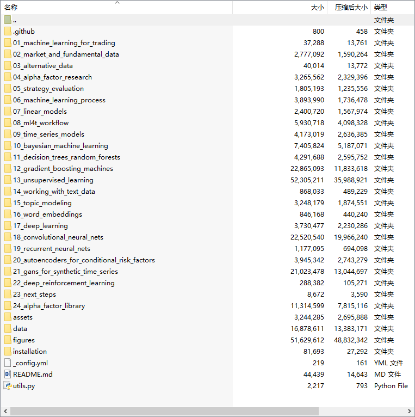Screen dimensions: 415x417
Task: Click the size value 8,672
Action: pyautogui.click(x=315, y=294)
